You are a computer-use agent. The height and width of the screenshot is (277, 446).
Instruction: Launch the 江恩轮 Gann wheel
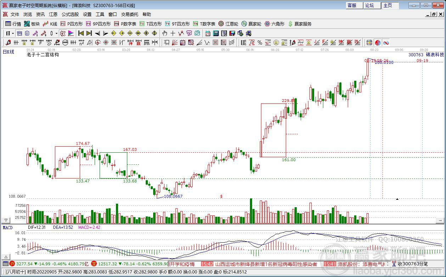(x=228, y=24)
